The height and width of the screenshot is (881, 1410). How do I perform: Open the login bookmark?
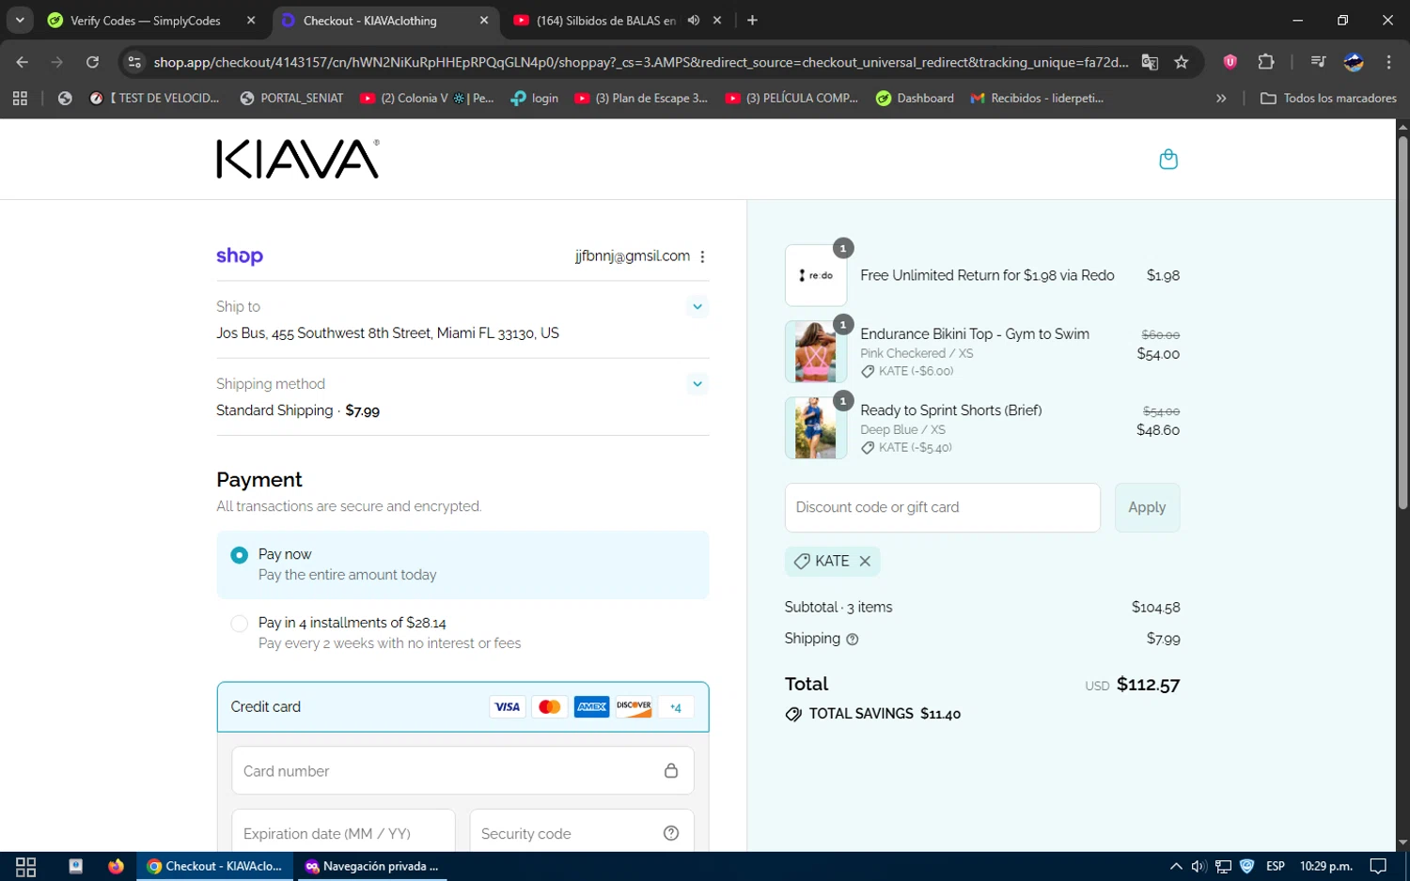tap(535, 98)
